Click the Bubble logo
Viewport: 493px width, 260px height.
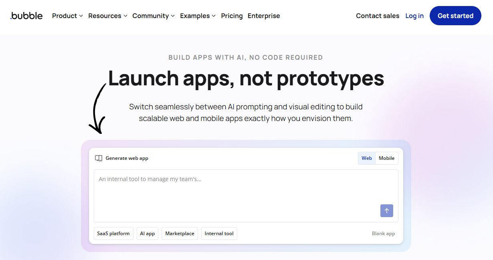[x=26, y=16]
